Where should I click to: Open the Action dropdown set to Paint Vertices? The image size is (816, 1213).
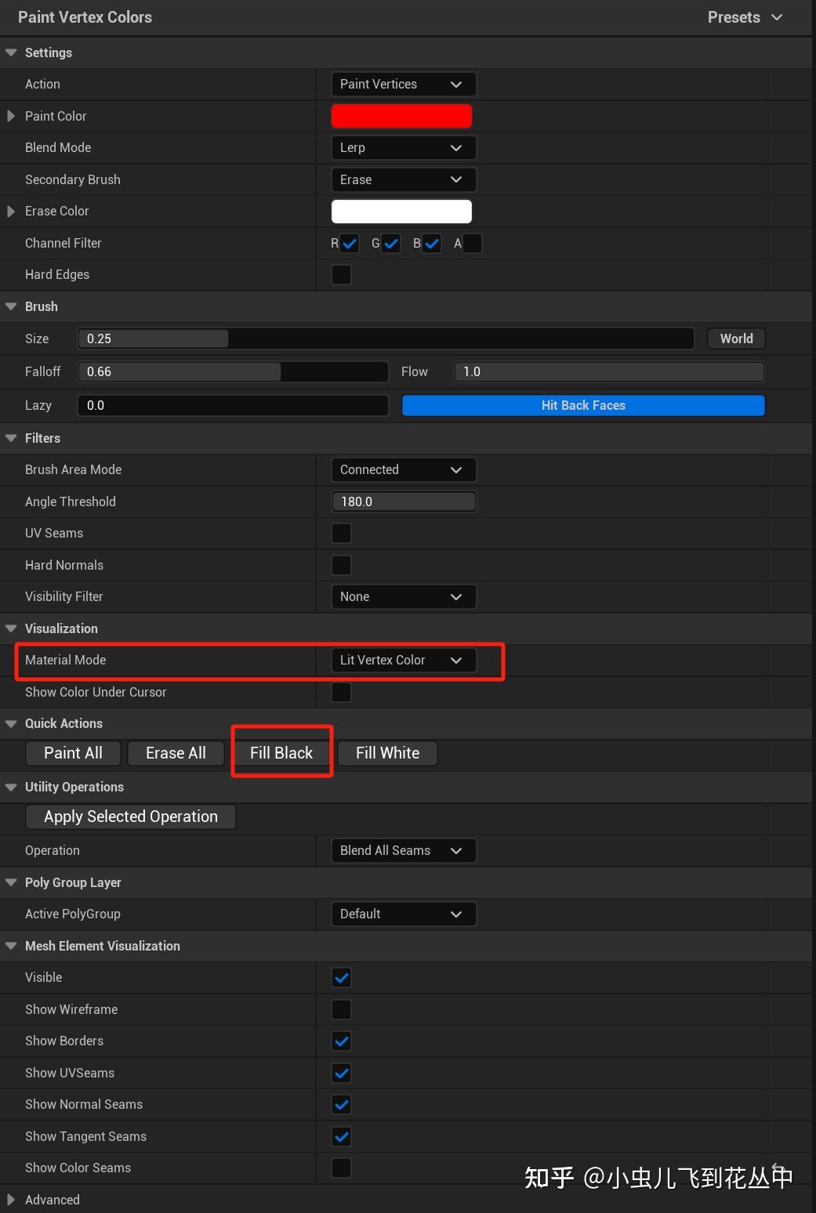(403, 84)
